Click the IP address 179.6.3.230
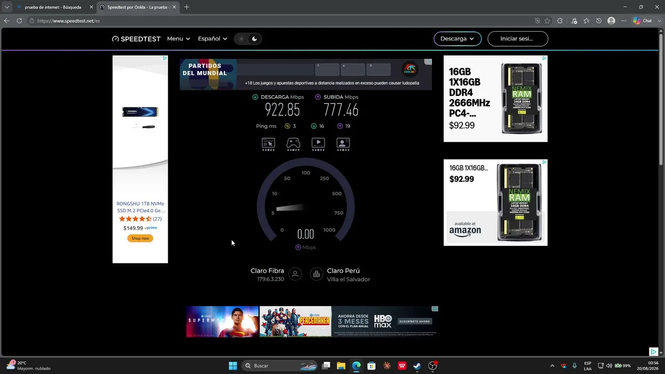 click(271, 279)
